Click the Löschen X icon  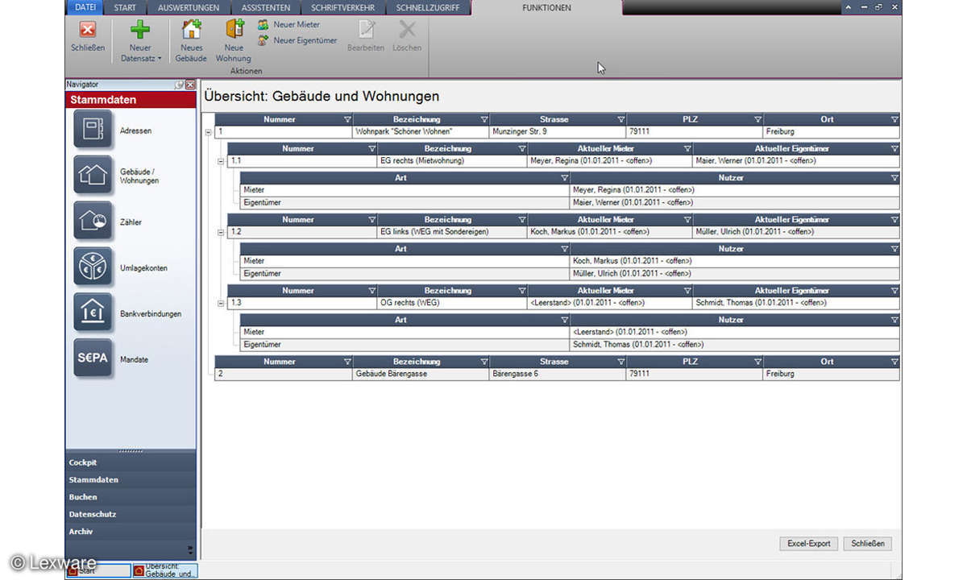tap(408, 30)
